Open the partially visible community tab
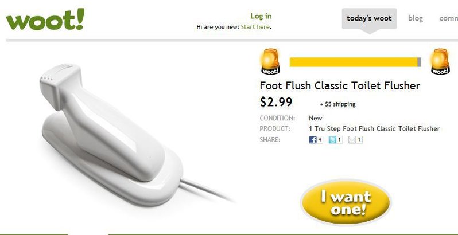Screen dimensions: 458x235 coord(448,18)
